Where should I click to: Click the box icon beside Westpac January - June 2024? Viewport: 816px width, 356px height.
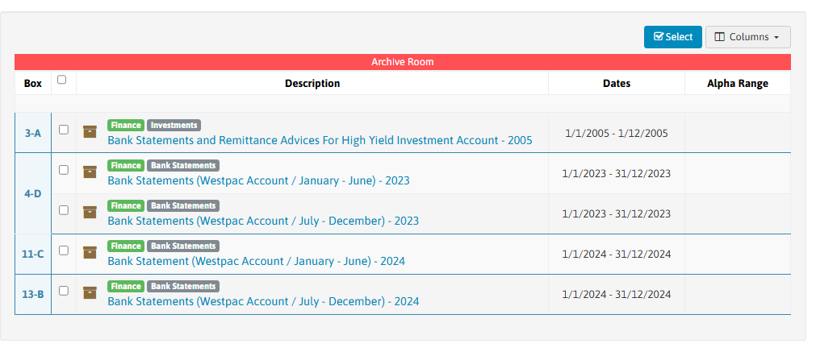click(x=90, y=252)
